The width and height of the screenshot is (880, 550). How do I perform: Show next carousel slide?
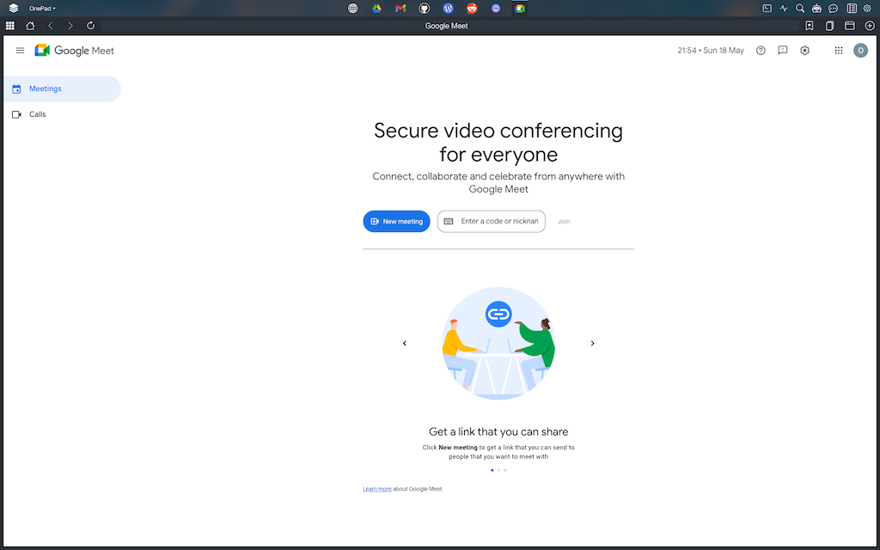[x=592, y=344]
